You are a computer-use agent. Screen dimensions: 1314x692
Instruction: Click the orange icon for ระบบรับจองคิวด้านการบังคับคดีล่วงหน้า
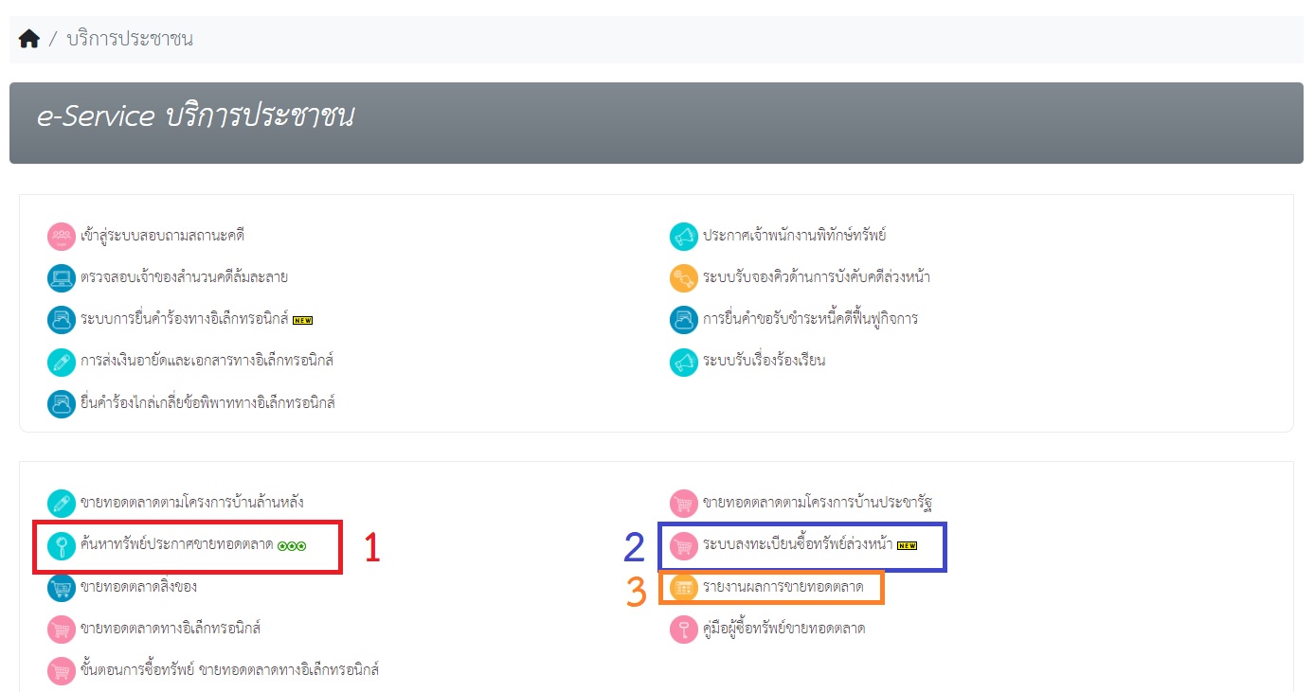683,278
